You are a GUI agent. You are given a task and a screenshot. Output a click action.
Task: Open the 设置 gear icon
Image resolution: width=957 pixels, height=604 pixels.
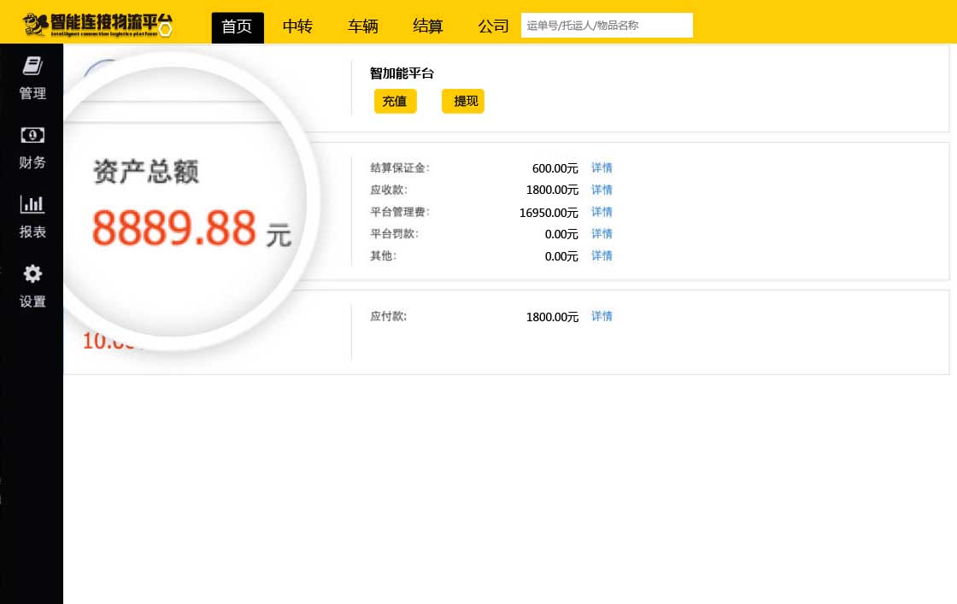pyautogui.click(x=32, y=274)
